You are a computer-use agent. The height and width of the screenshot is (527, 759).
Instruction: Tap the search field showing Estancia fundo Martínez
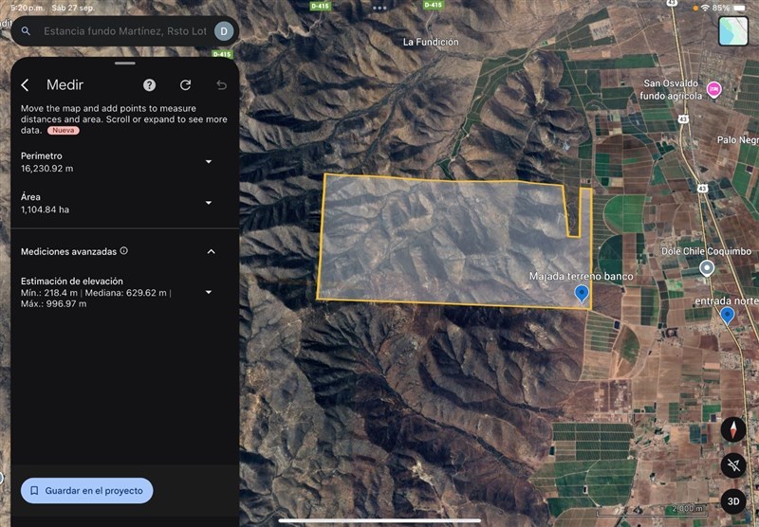123,31
